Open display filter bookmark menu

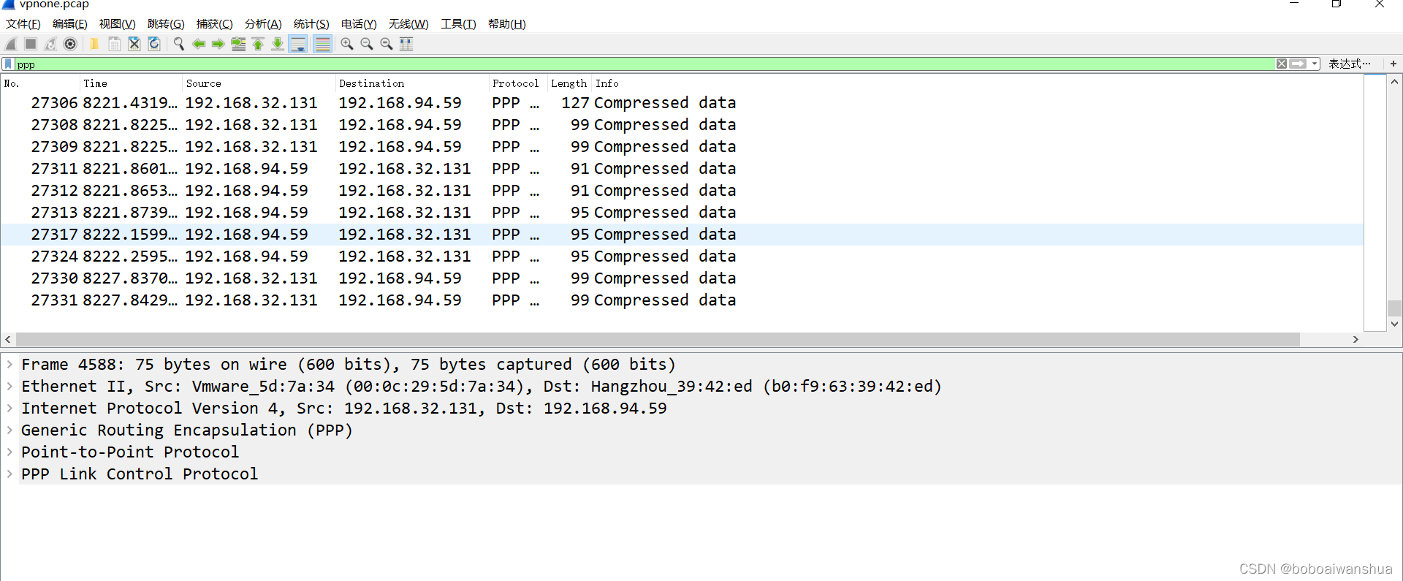8,64
